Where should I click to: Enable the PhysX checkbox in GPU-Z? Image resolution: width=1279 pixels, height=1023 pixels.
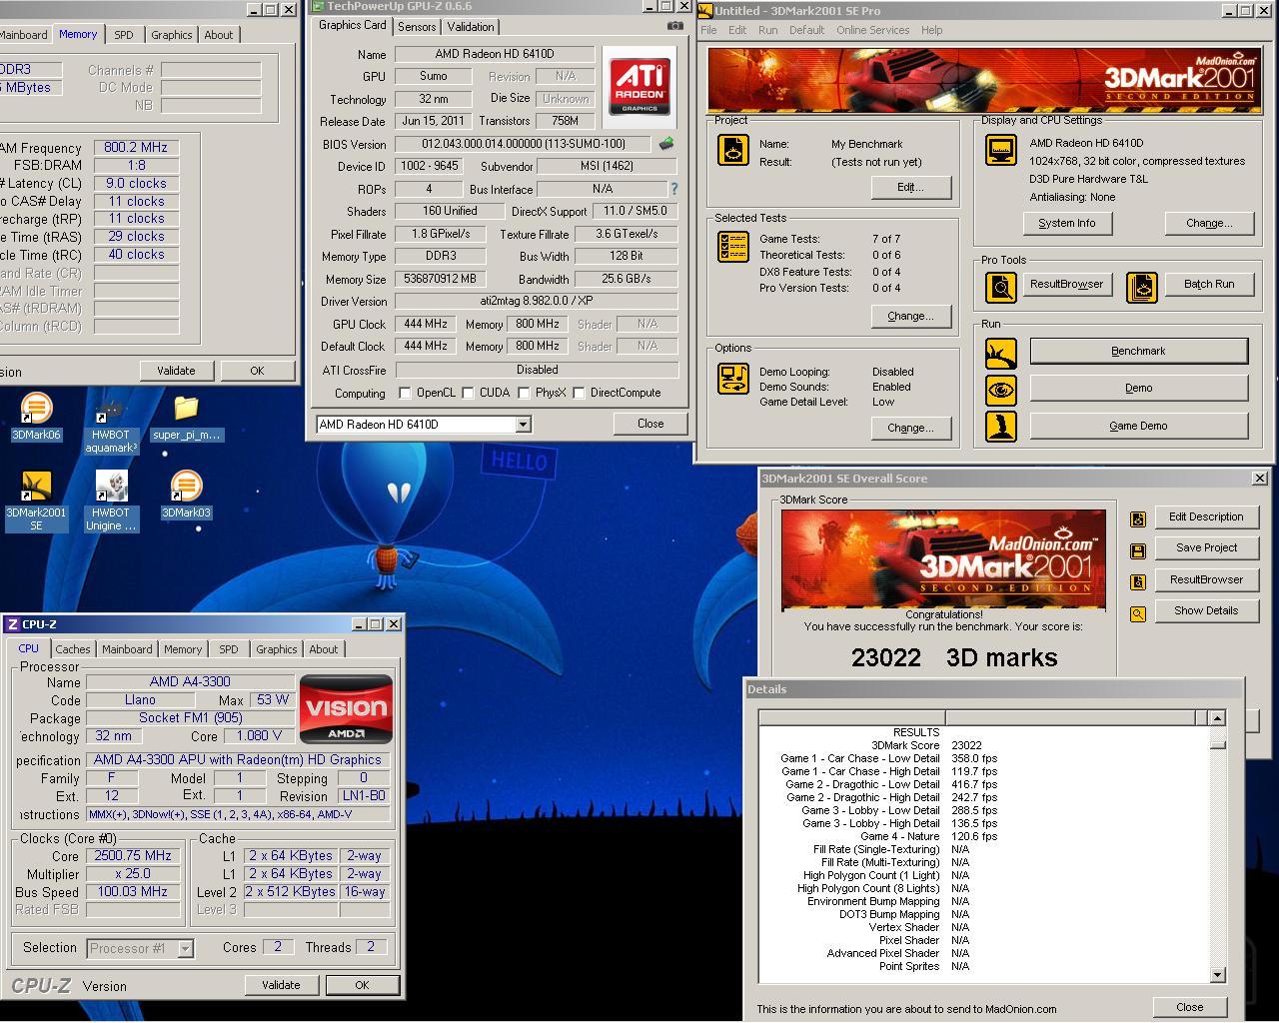tap(524, 393)
